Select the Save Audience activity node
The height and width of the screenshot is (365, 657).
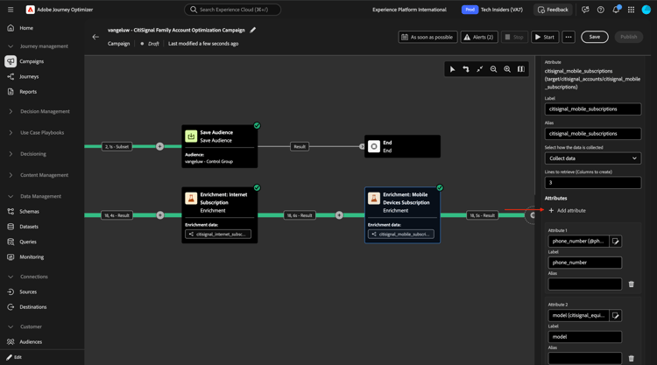click(220, 146)
